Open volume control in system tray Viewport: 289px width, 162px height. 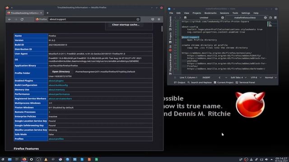pos(266,159)
